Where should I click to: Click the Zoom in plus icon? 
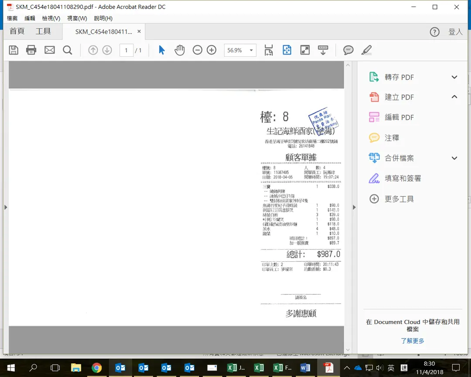212,50
